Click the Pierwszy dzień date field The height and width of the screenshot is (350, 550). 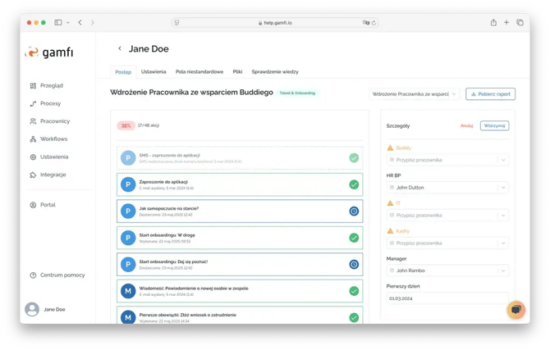click(447, 298)
